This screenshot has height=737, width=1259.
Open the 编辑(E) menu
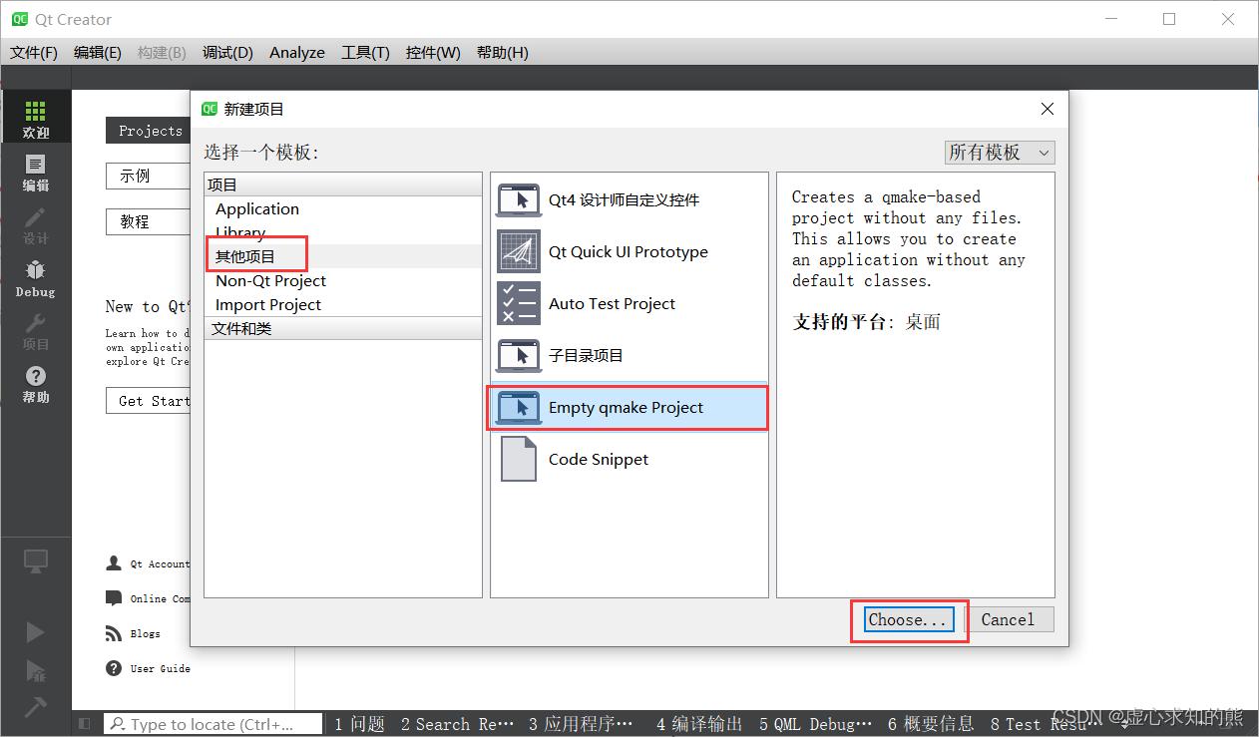[98, 53]
